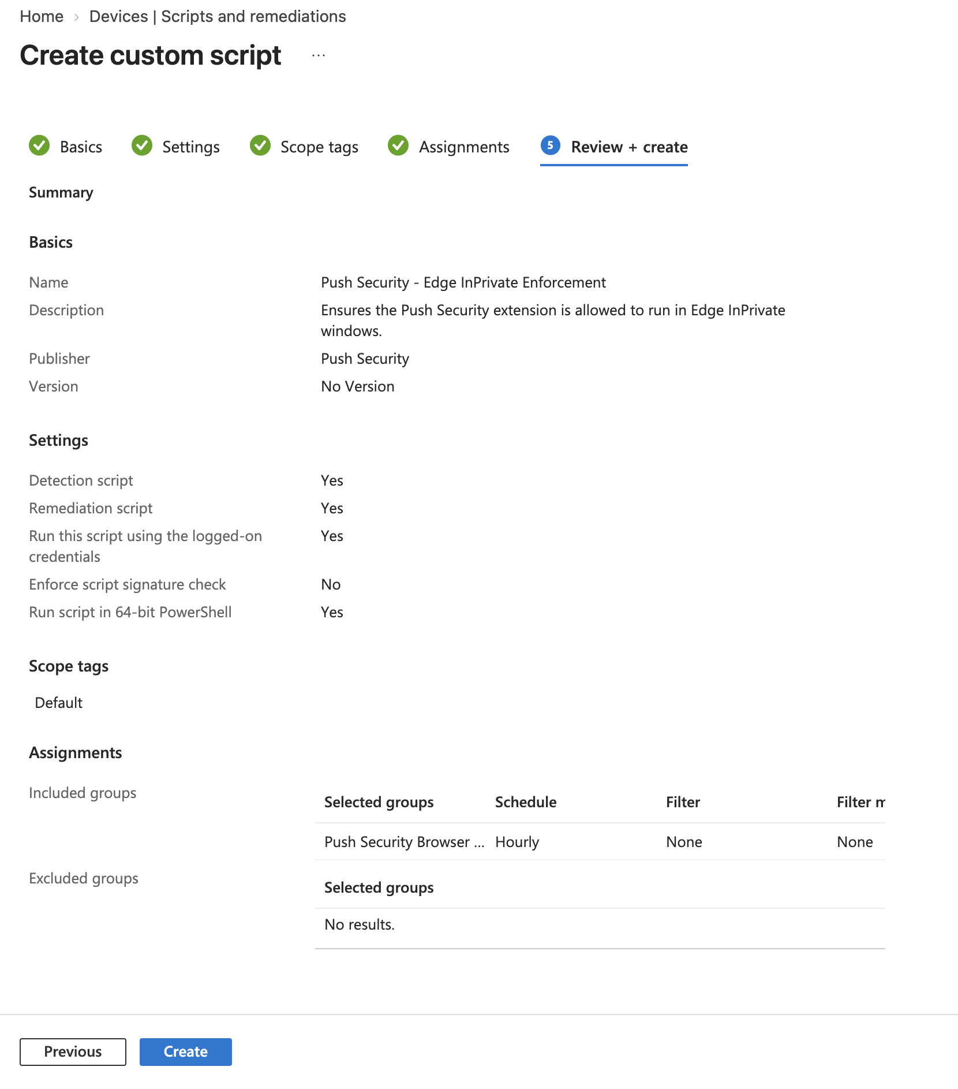
Task: Open Devices | Scripts and remediations breadcrumb
Action: [218, 16]
